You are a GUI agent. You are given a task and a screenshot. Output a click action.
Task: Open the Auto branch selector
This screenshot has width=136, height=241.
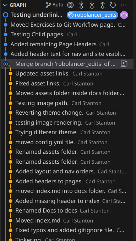click(x=55, y=5)
